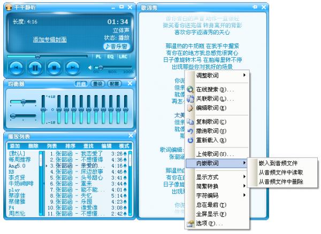This screenshot has height=234, width=321.
Task: Click the 重设 equalizer reset button
Action: (98, 84)
